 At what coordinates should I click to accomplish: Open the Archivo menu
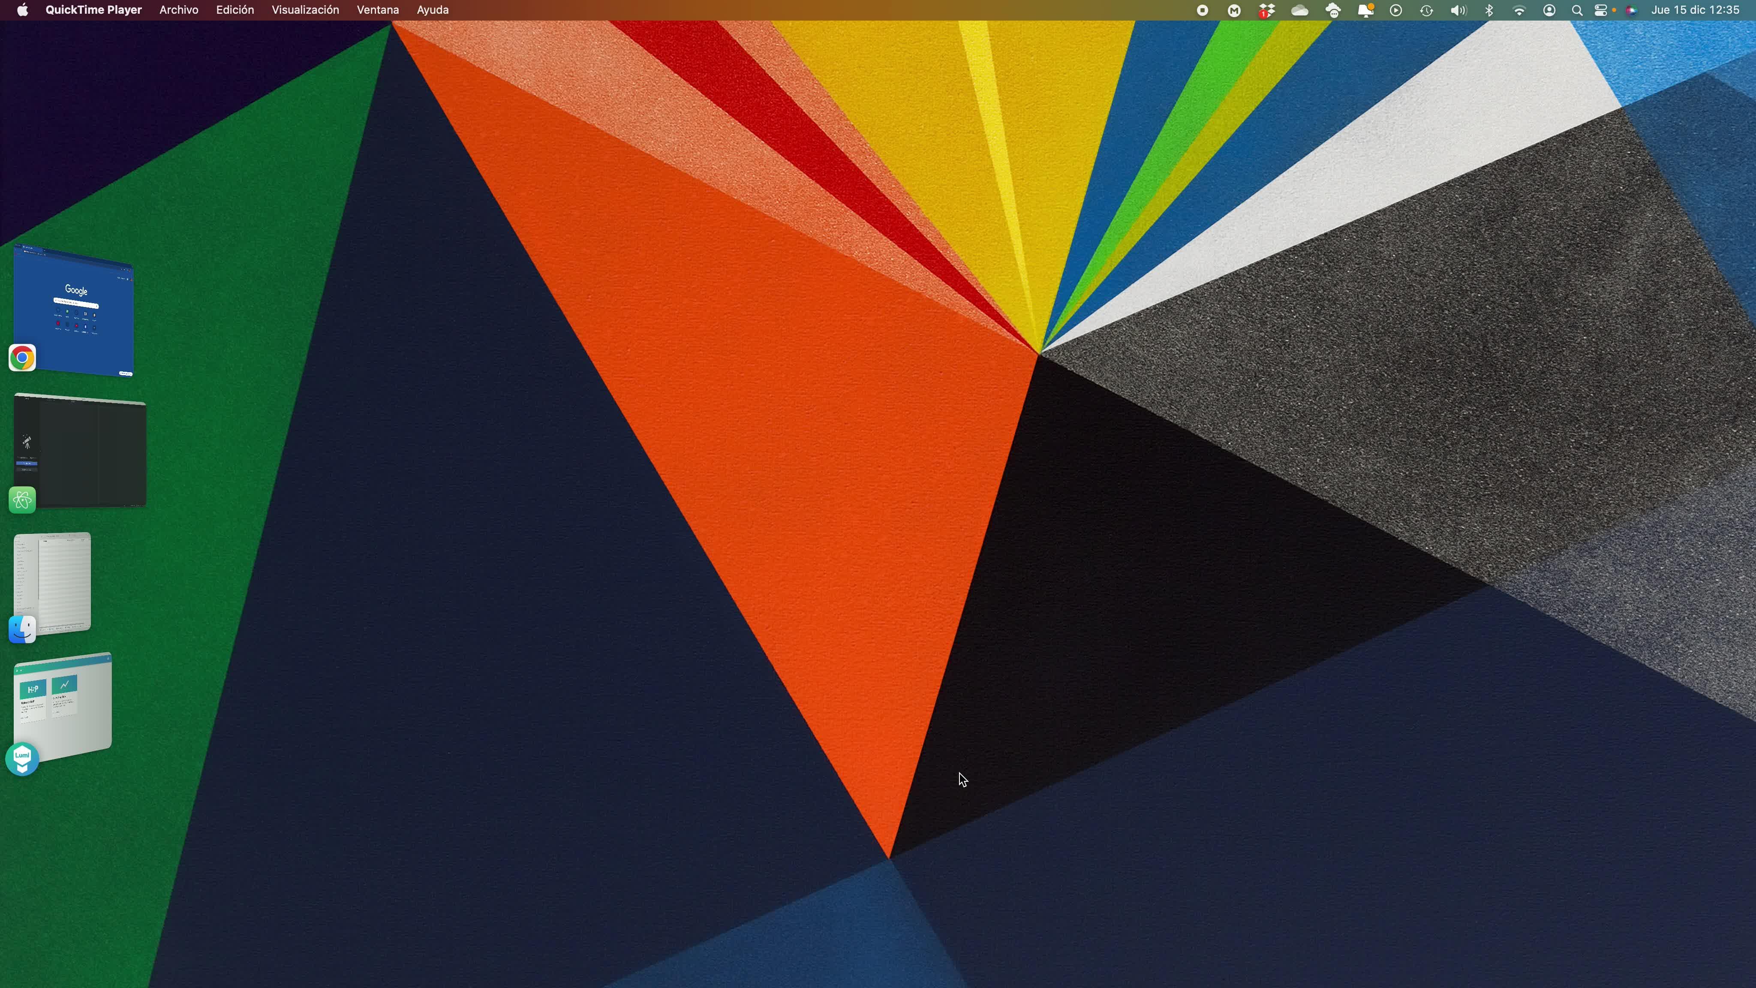(179, 10)
